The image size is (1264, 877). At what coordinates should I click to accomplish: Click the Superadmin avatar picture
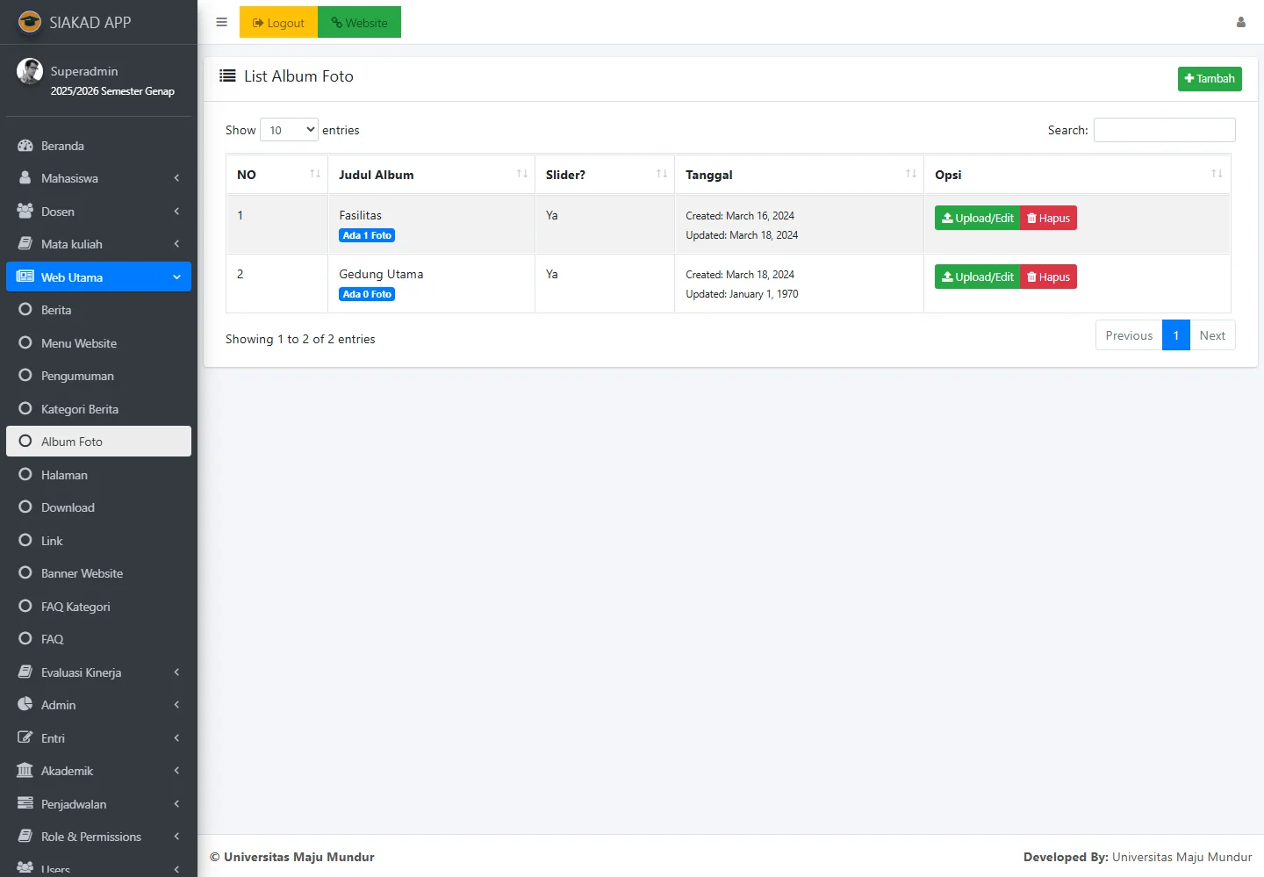(x=30, y=72)
